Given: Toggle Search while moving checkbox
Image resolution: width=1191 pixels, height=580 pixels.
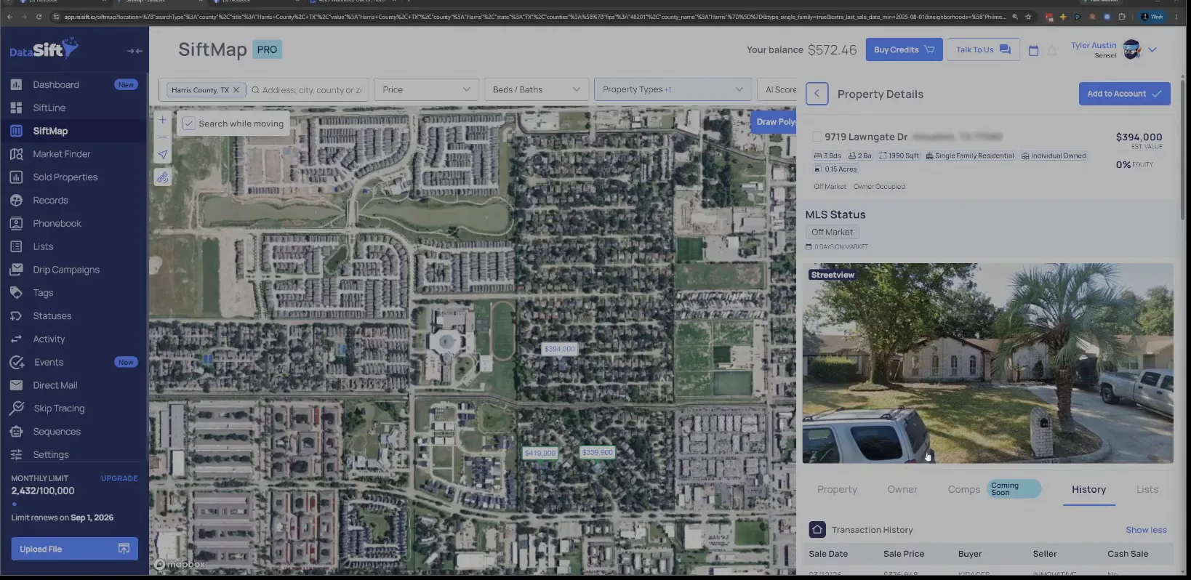Looking at the screenshot, I should point(189,124).
